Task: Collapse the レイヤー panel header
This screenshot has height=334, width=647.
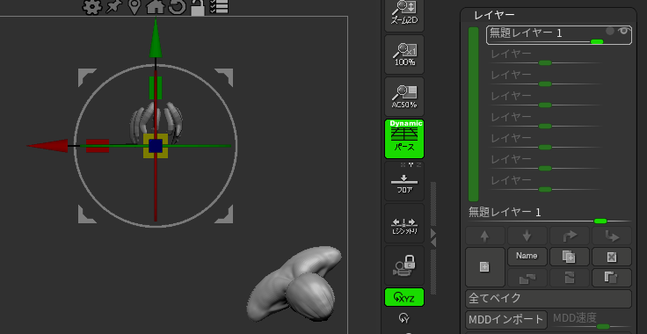Action: coord(494,15)
